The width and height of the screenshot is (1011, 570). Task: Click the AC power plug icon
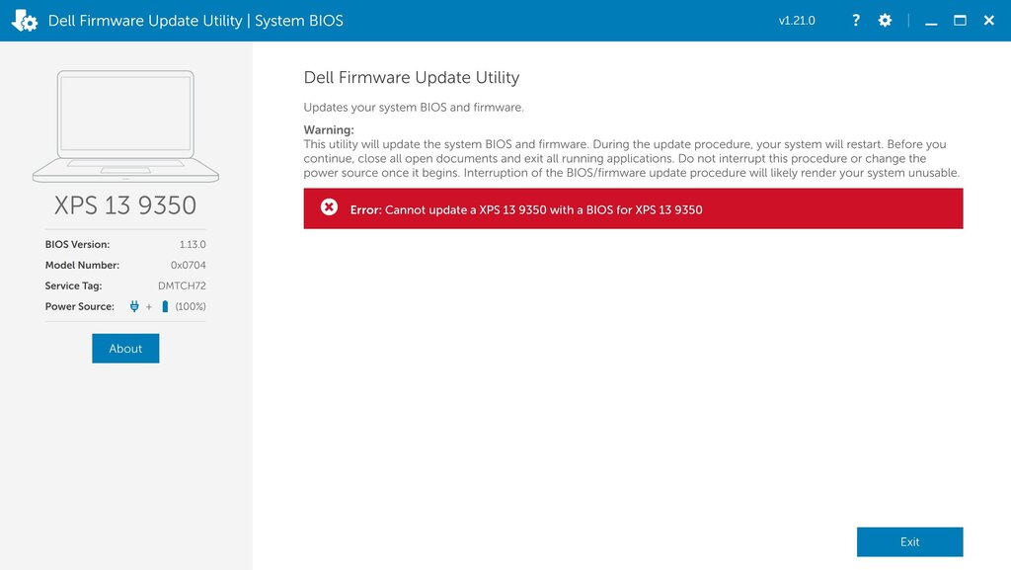coord(134,306)
